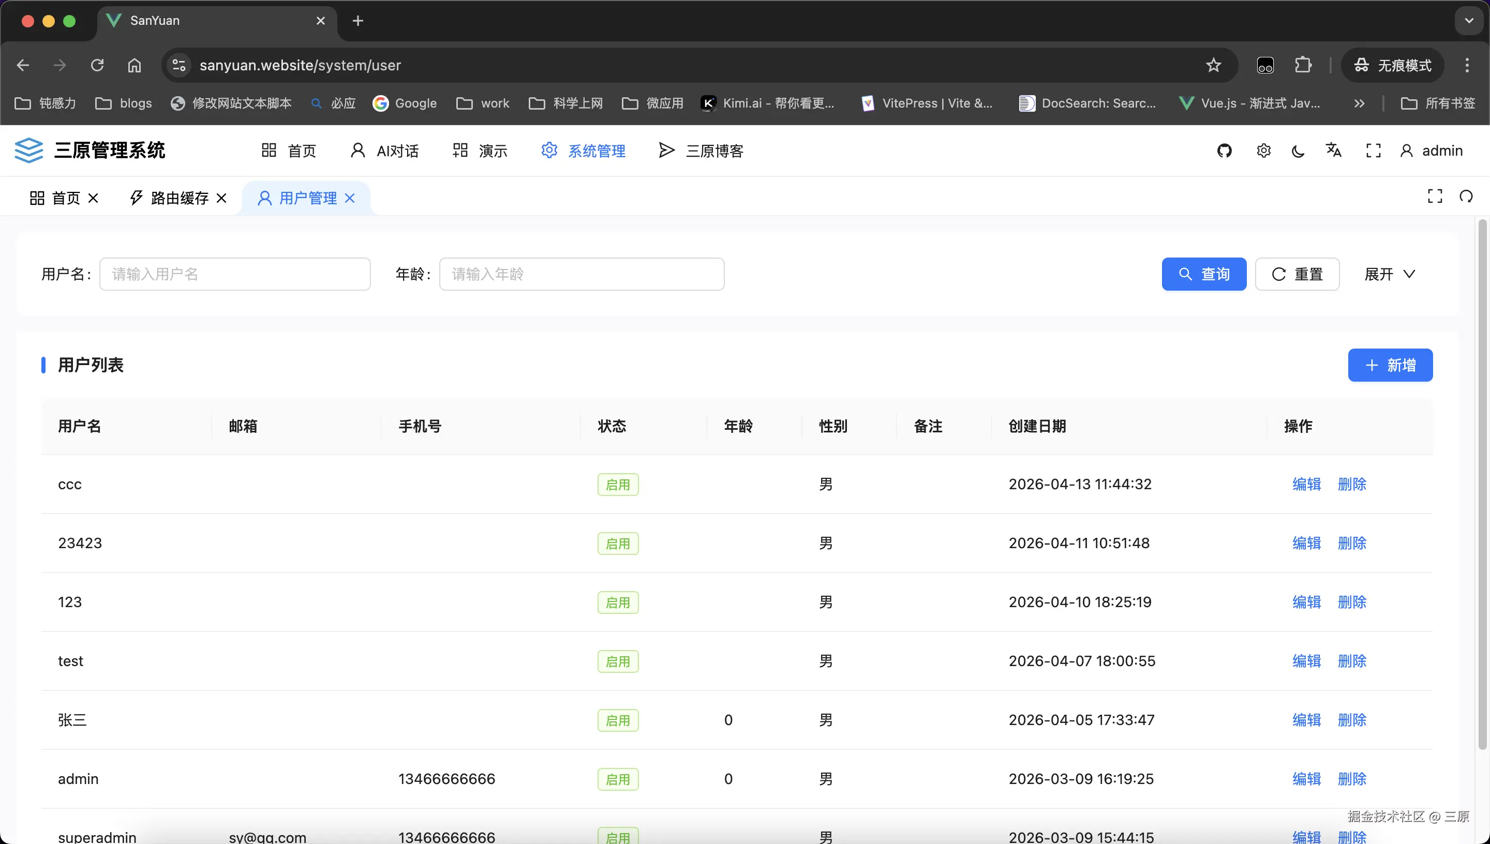1490x844 pixels.
Task: Maximize content area in tab bar
Action: (x=1435, y=197)
